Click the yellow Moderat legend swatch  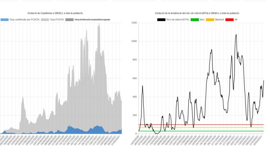tap(210, 20)
